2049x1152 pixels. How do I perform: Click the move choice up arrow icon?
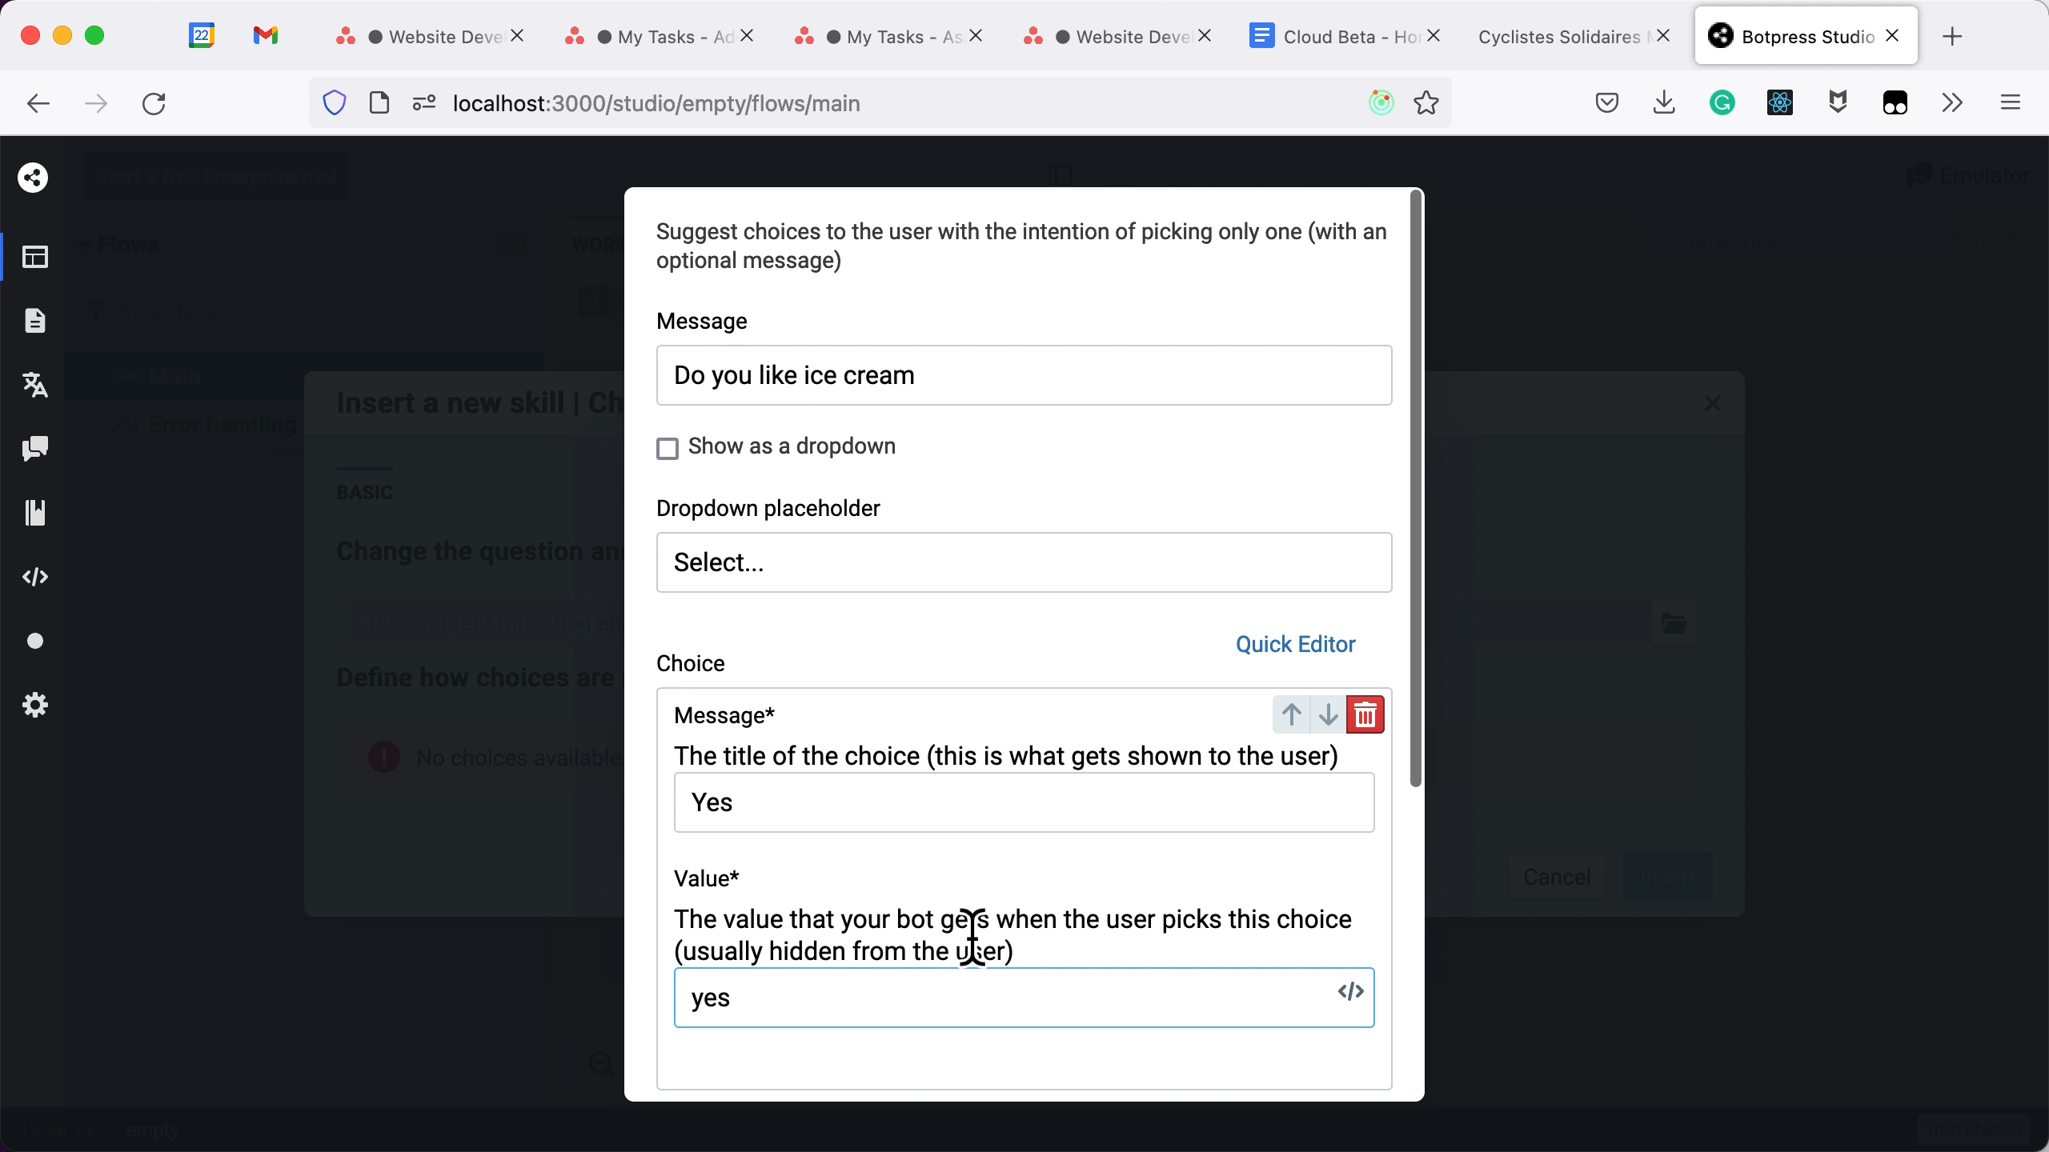[1290, 714]
